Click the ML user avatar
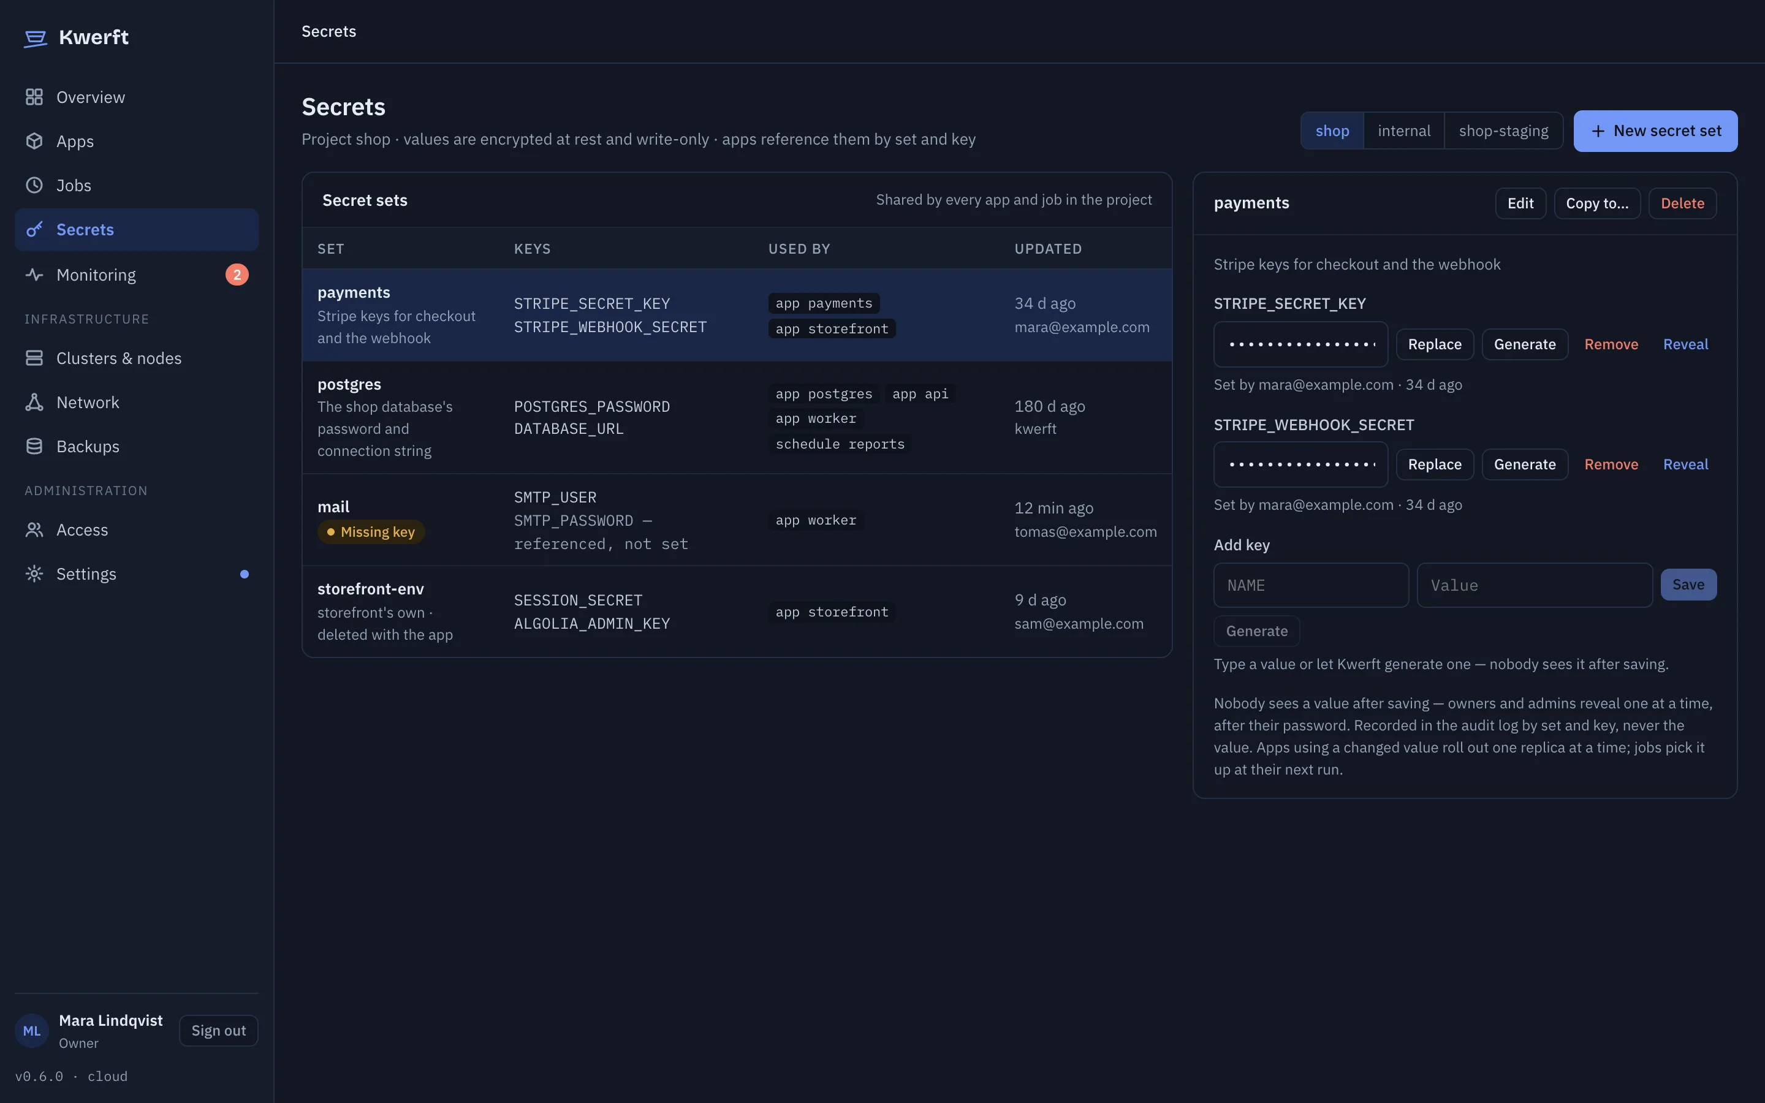The image size is (1765, 1103). pyautogui.click(x=32, y=1031)
